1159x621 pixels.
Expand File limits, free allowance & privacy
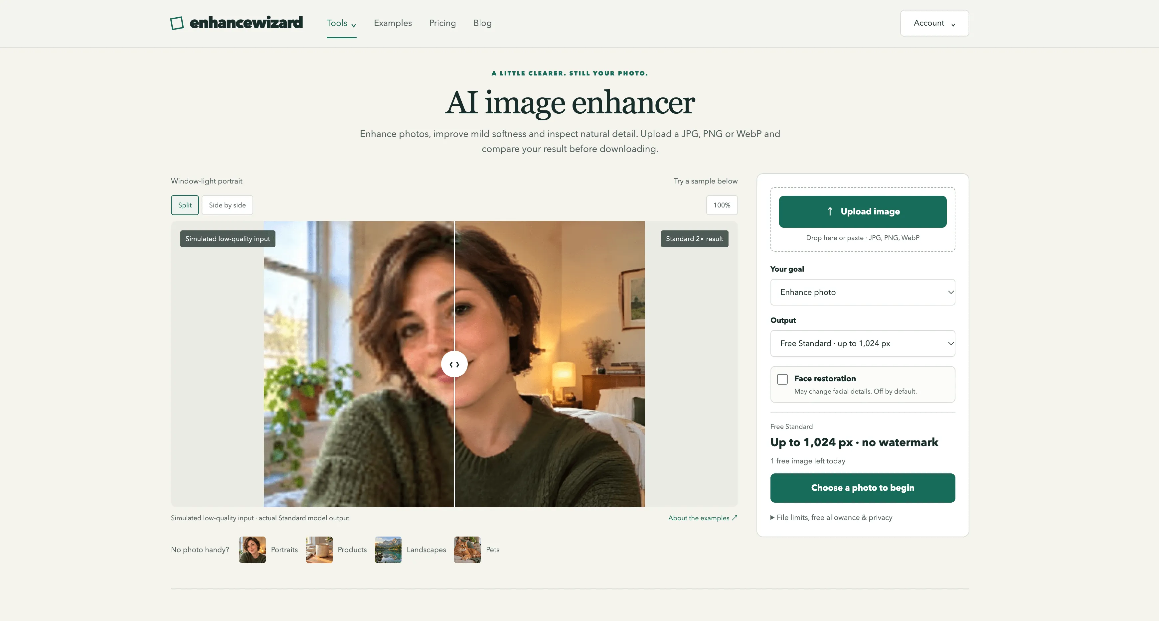(x=831, y=518)
